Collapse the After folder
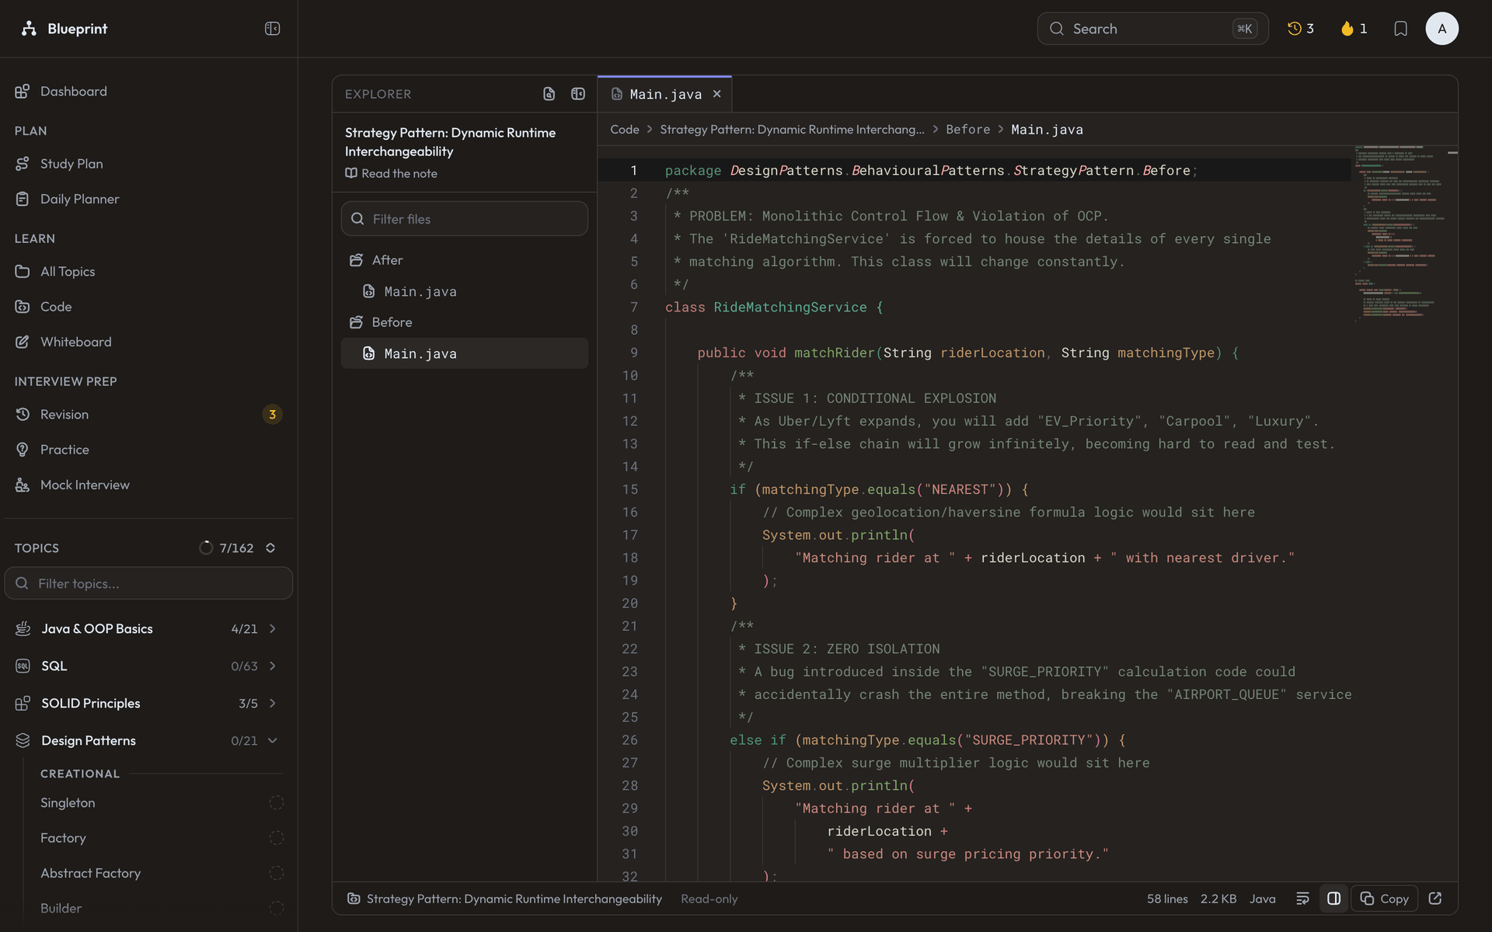 pos(465,260)
